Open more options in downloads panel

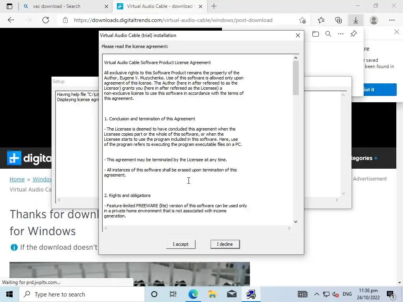coord(341,34)
